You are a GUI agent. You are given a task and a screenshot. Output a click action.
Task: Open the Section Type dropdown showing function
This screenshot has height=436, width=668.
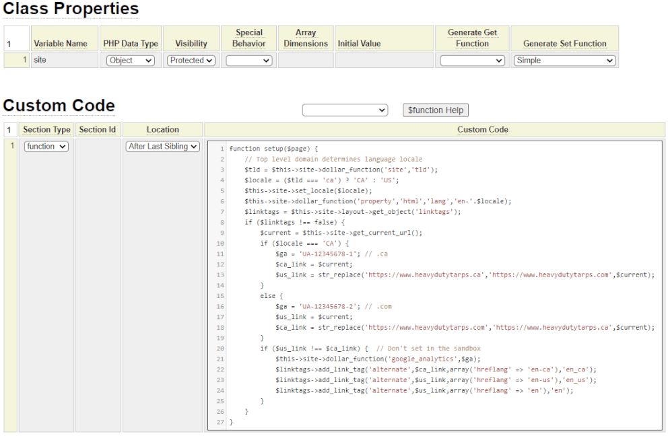46,147
